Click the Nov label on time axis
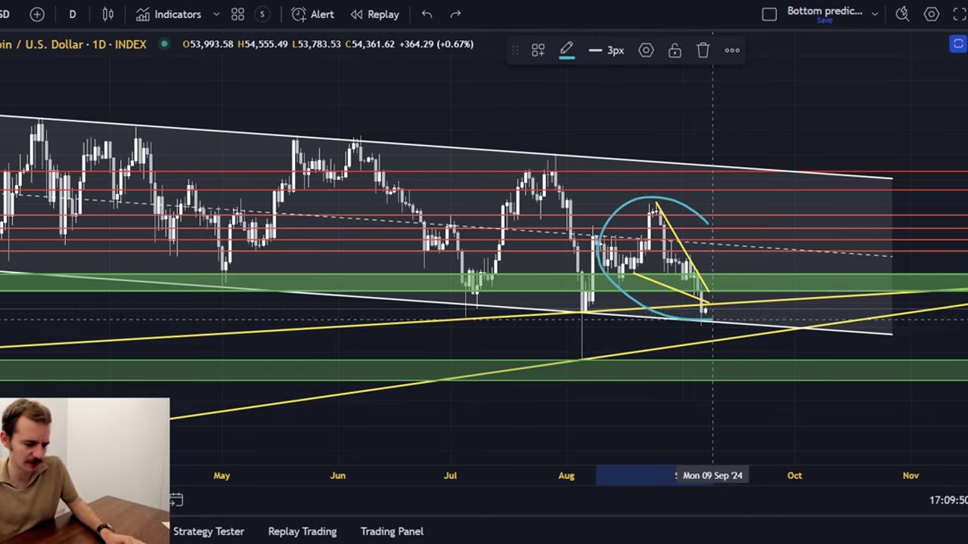 point(911,475)
